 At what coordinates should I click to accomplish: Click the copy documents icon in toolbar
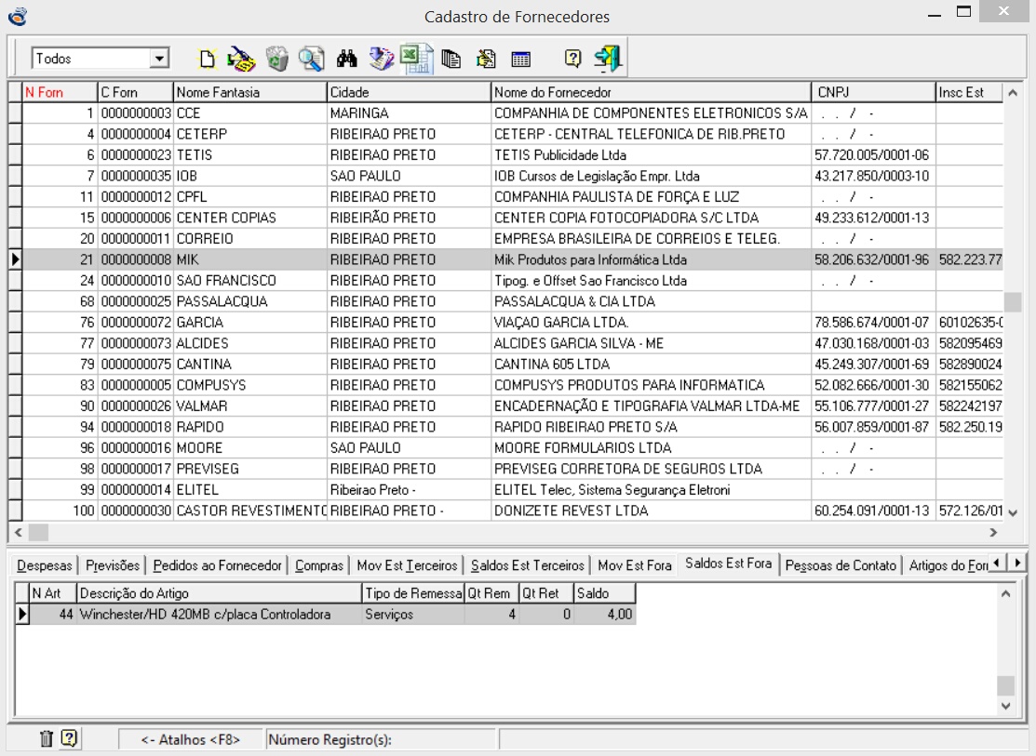451,59
